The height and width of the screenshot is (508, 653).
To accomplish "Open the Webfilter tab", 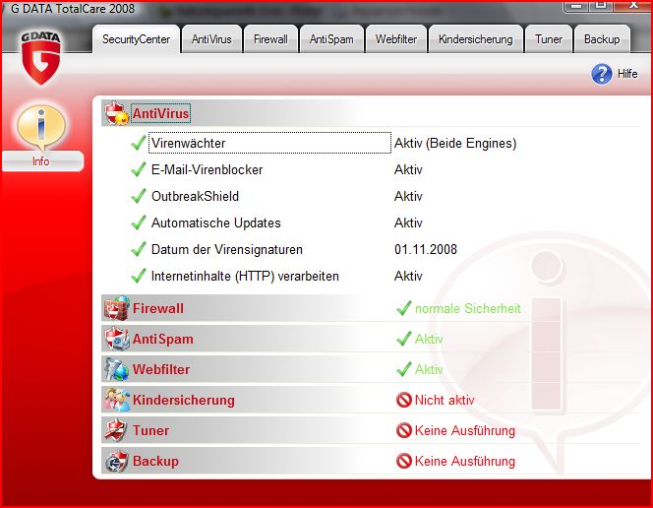I will pyautogui.click(x=396, y=39).
